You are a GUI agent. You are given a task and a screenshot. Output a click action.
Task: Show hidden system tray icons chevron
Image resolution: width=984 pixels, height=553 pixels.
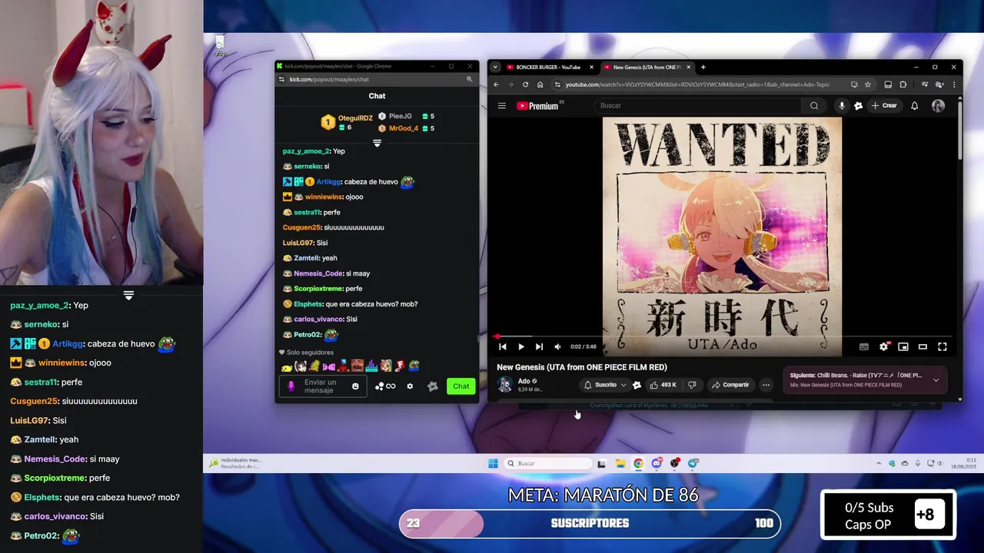(x=879, y=463)
